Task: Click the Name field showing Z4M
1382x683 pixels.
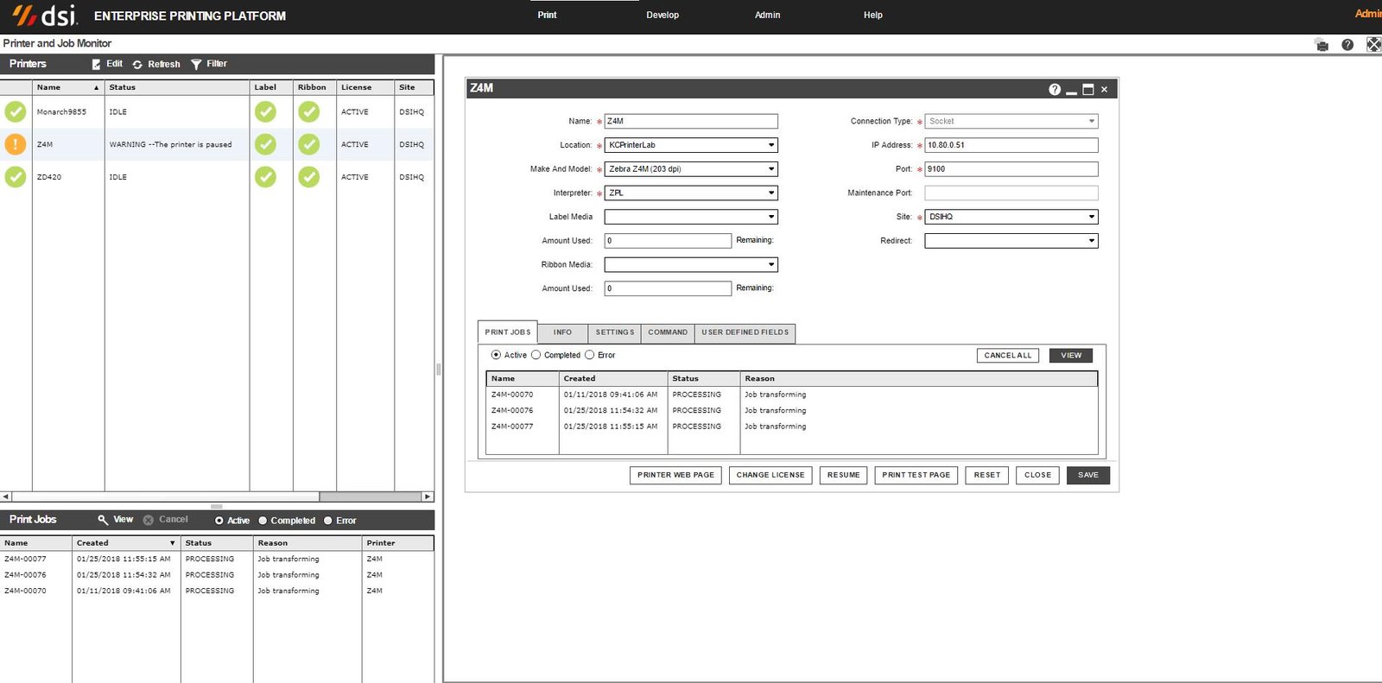Action: (691, 122)
